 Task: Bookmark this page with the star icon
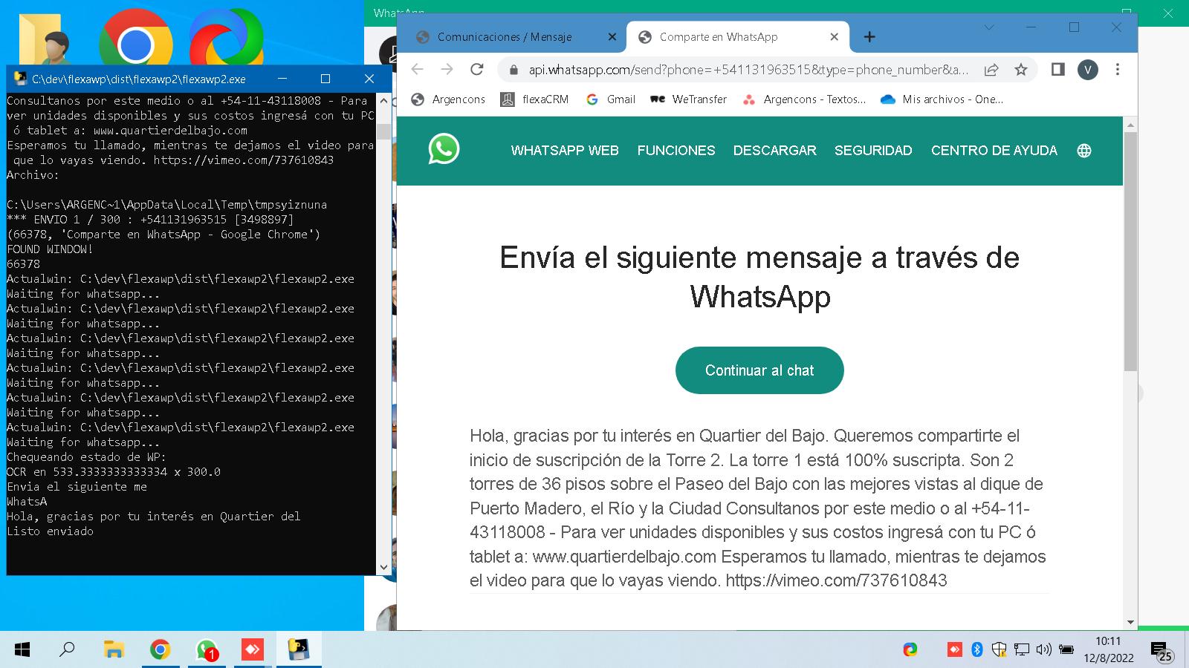(x=1021, y=70)
